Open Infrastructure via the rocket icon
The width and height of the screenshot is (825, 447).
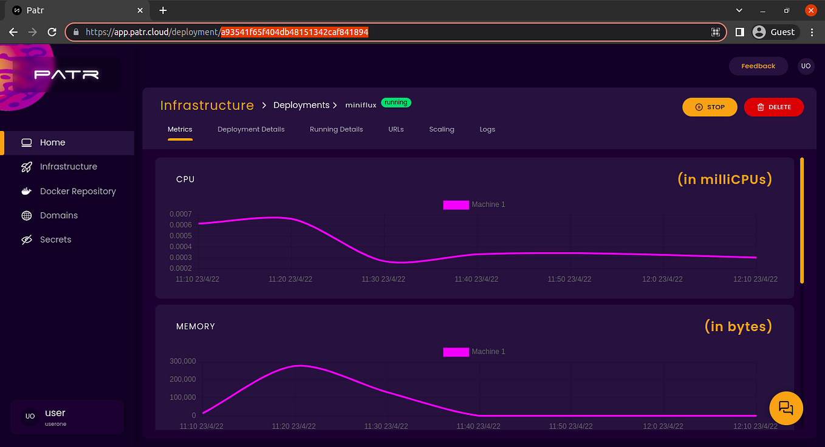26,166
